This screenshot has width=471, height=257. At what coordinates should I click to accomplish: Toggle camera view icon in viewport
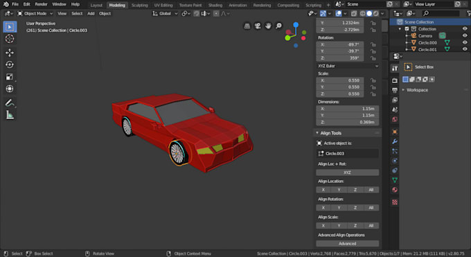click(x=258, y=26)
